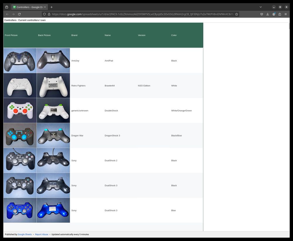
Task: Open the Brawler64 back picture
Action: point(53,86)
